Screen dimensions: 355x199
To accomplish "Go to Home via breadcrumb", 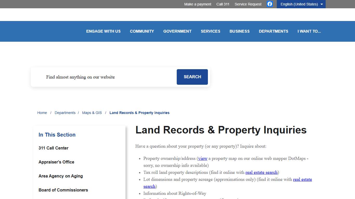I will 42,112.
